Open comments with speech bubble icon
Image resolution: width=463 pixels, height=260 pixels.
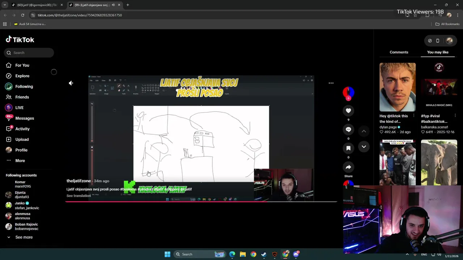point(348,130)
